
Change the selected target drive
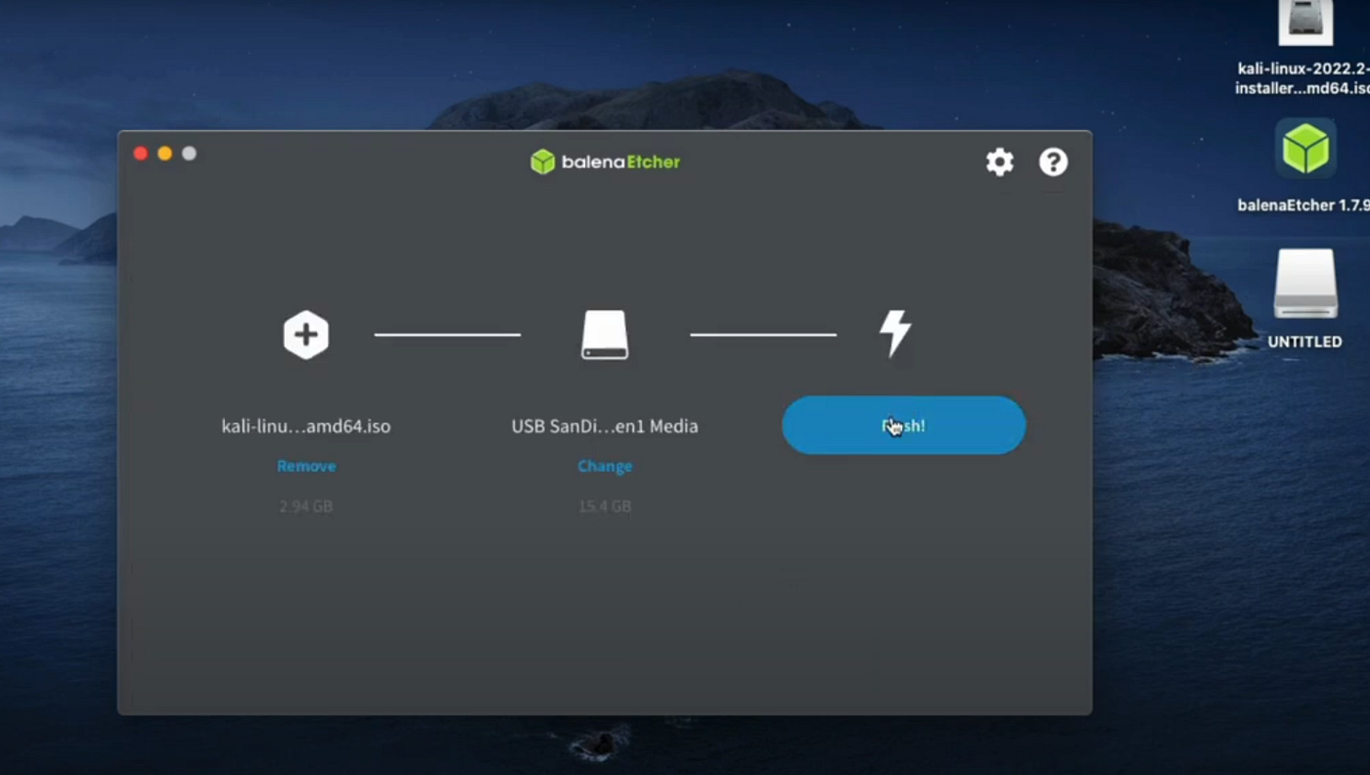(x=605, y=466)
